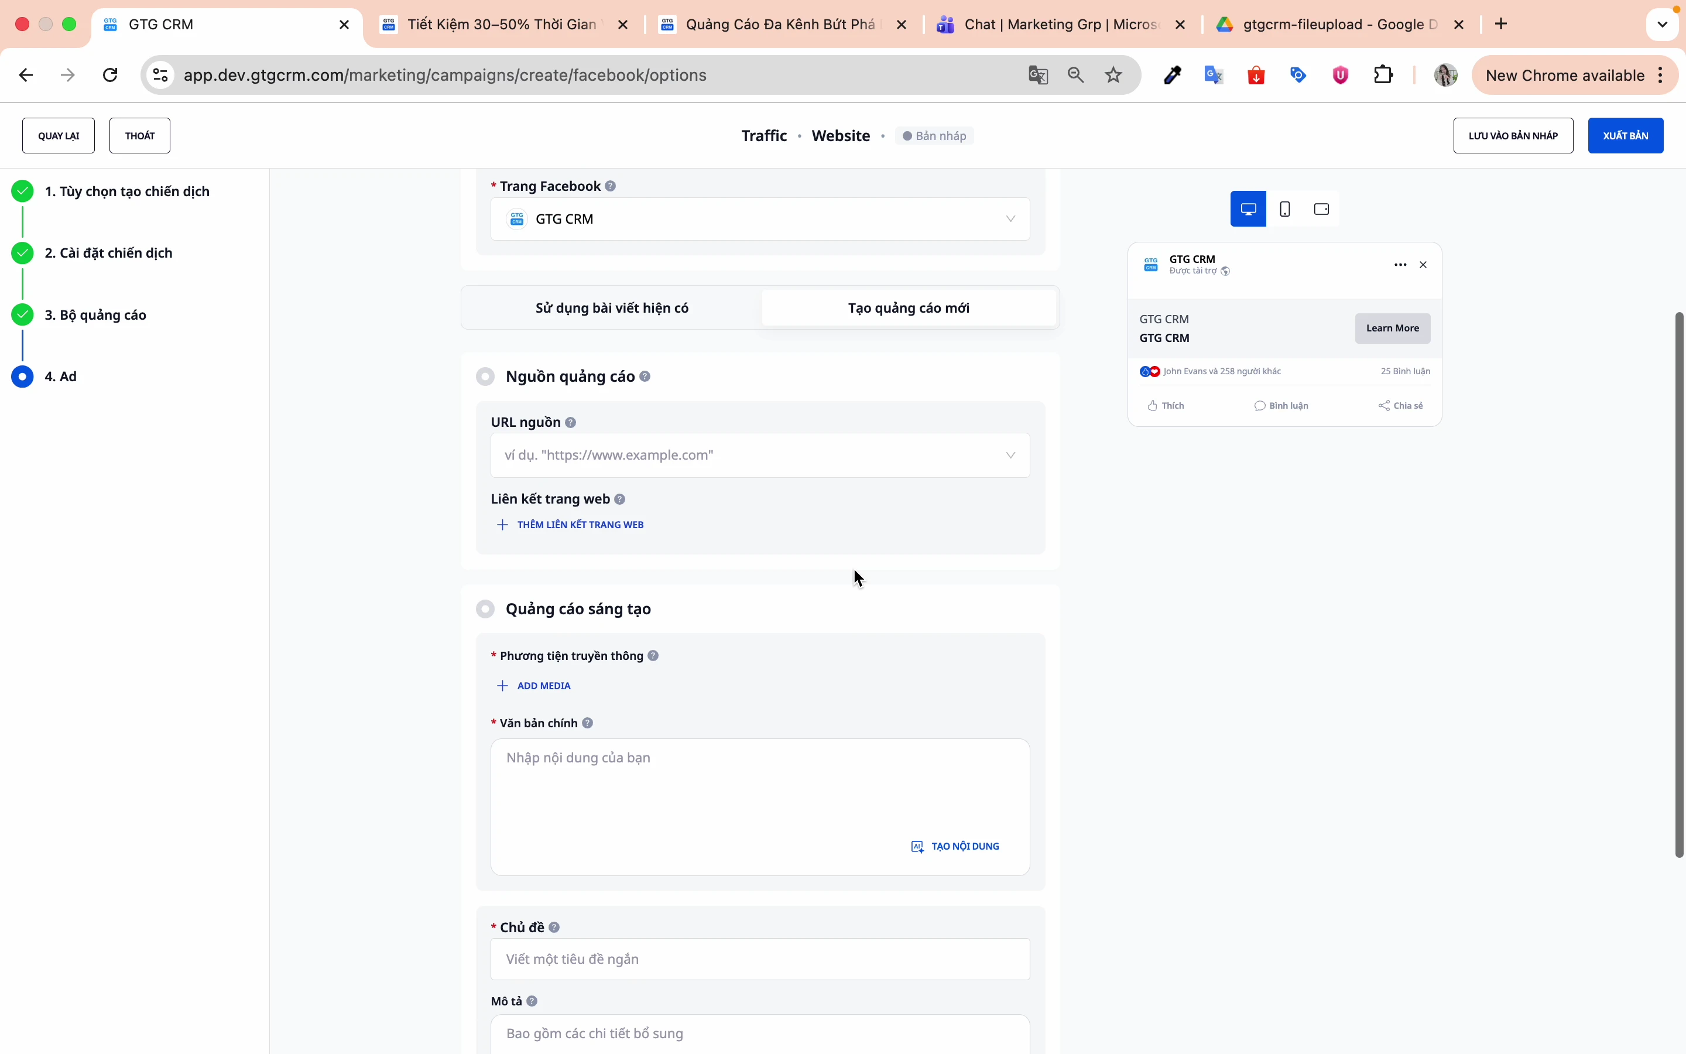
Task: Select the Nguồn quảng cáo radio circle
Action: [485, 377]
